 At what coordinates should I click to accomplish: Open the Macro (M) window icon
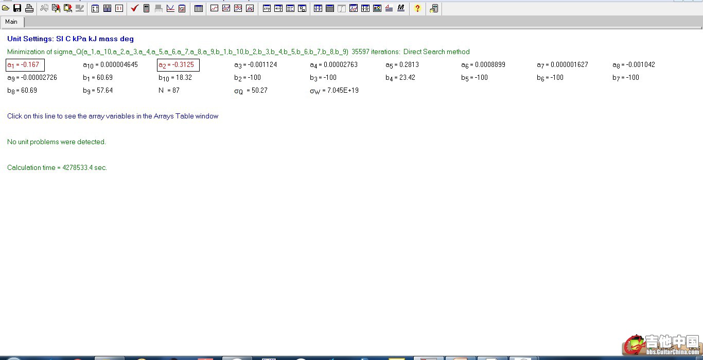(x=401, y=8)
